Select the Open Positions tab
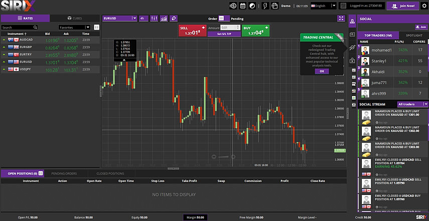This screenshot has height=221, width=429. (x=23, y=173)
